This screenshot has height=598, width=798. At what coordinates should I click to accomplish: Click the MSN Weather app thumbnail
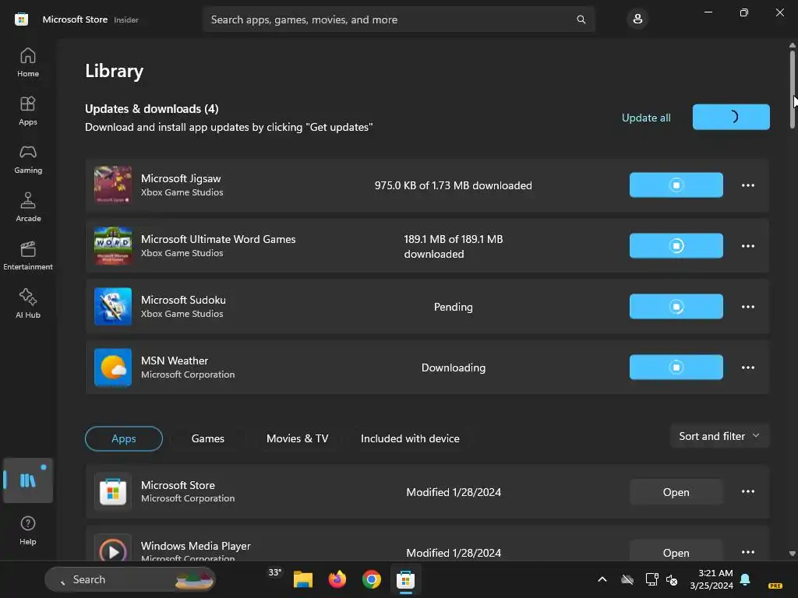click(x=113, y=368)
